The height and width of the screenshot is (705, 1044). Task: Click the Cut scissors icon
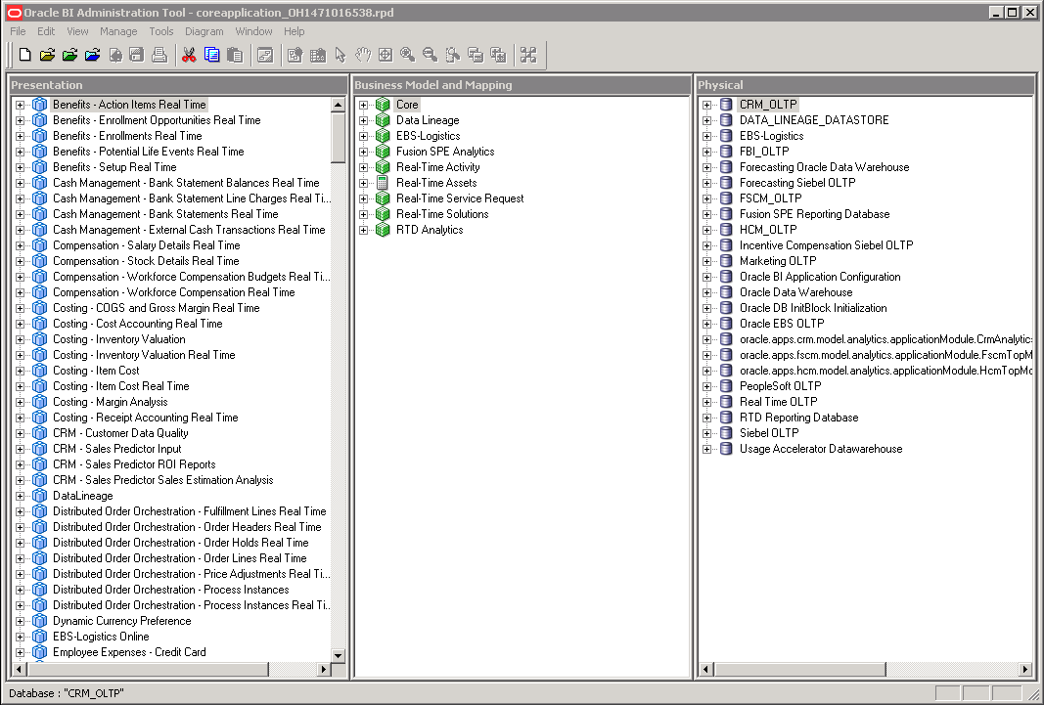click(x=189, y=55)
